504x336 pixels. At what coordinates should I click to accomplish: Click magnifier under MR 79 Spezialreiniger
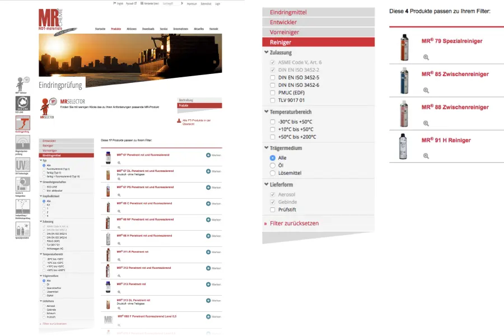[426, 57]
